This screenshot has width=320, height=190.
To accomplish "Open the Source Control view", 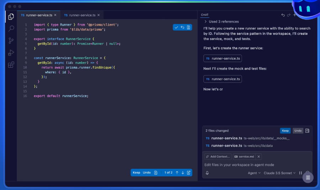I will coord(11,40).
